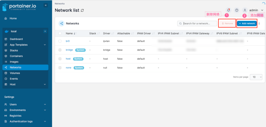Image resolution: width=266 pixels, height=127 pixels.
Task: Open the br0 network link
Action: click(68, 41)
